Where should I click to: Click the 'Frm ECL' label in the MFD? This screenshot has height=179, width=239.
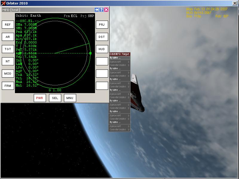(71, 16)
